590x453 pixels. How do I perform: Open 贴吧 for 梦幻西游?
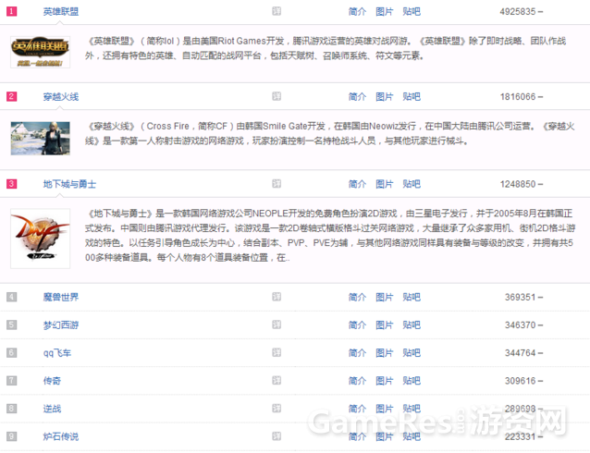point(412,324)
